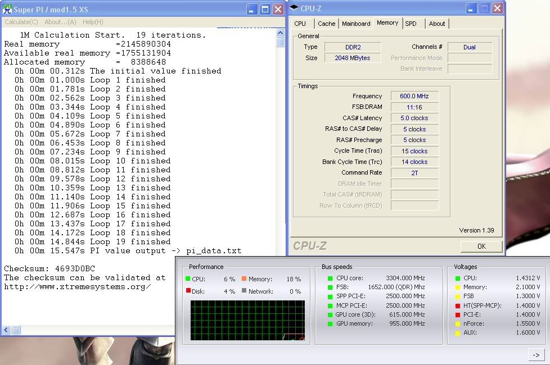Click the performance history graph

coord(247,320)
